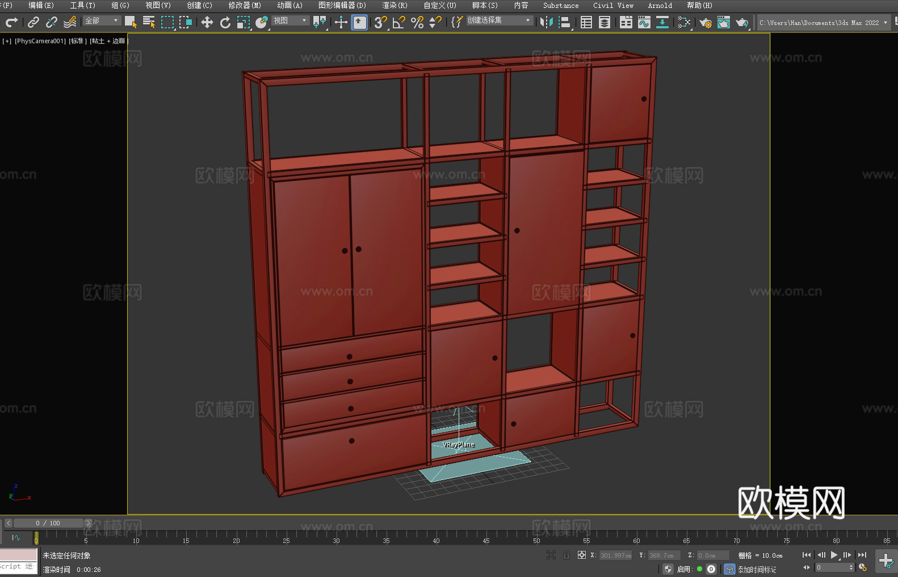Click the Align tool icon
The image size is (898, 577).
point(565,22)
